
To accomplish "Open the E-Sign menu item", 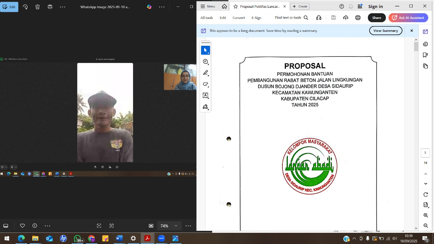I will point(256,18).
